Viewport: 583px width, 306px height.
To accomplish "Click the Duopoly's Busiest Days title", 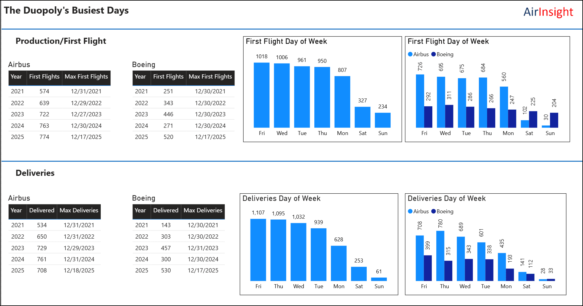I will coord(66,11).
